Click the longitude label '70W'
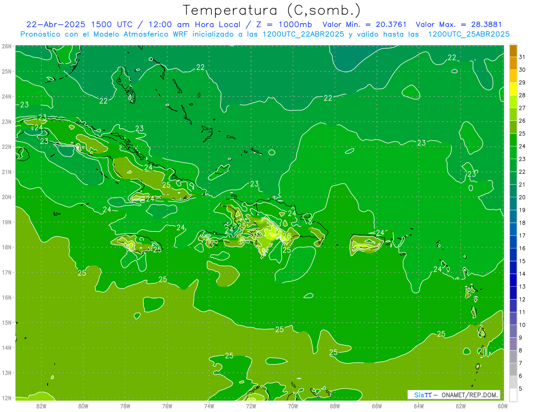This screenshot has height=412, width=534. [293, 406]
